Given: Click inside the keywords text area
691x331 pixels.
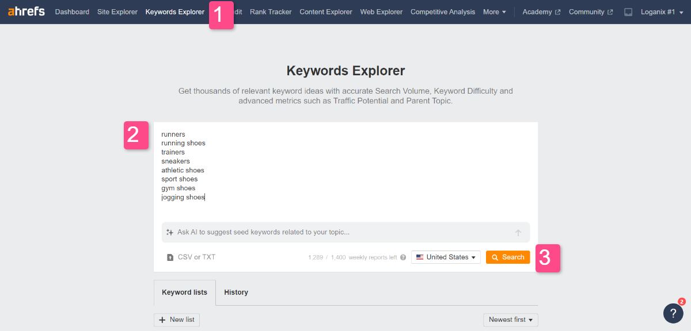Looking at the screenshot, I should pos(345,170).
